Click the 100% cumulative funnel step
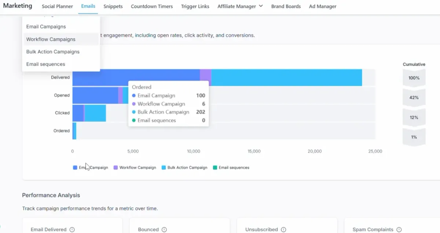 tap(414, 78)
